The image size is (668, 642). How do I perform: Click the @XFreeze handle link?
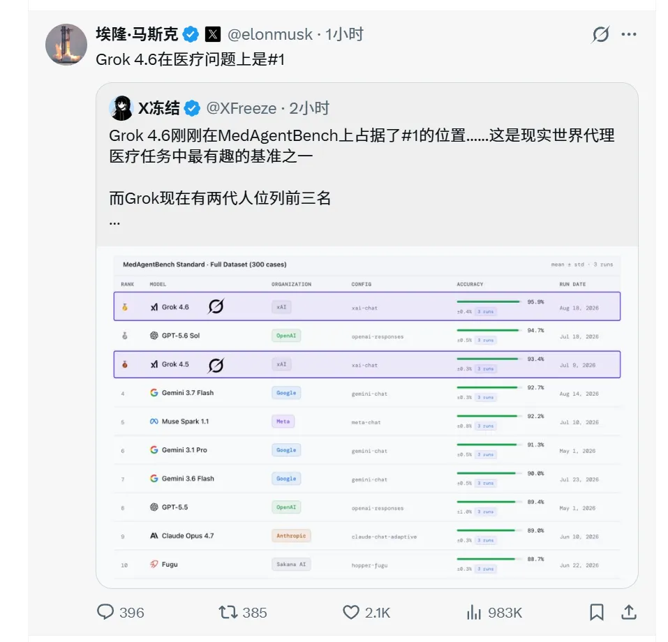tap(241, 108)
